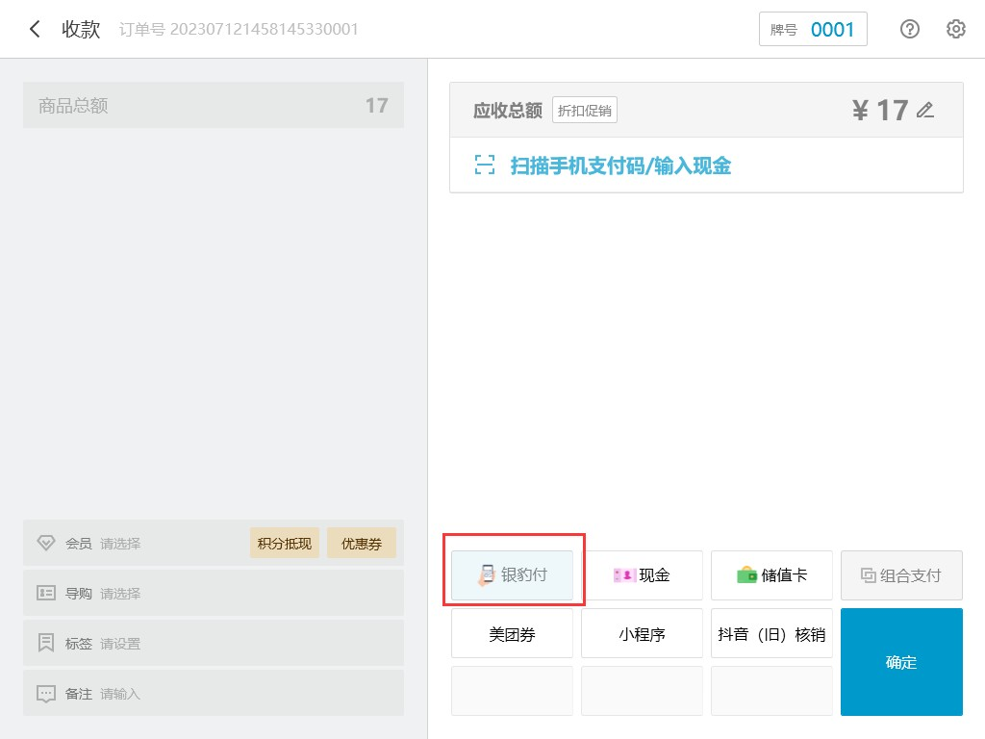The image size is (985, 739).
Task: Apply 积分抵现 points redemption
Action: [285, 543]
